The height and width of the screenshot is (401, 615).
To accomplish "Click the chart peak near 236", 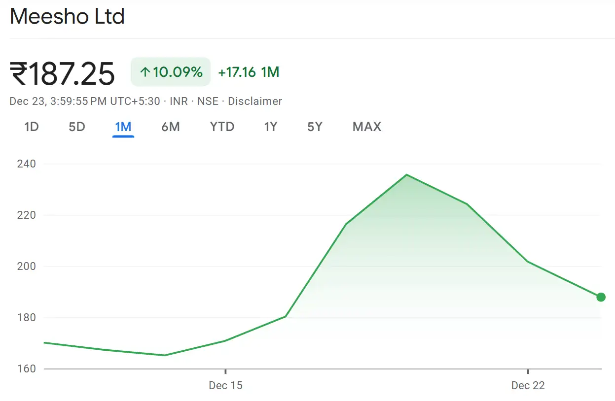I will pyautogui.click(x=406, y=174).
